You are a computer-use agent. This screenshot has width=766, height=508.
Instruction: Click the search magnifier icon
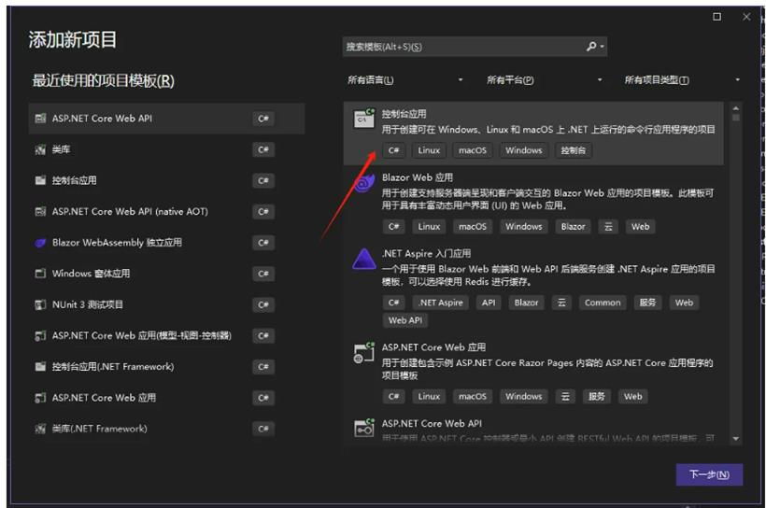pos(591,47)
